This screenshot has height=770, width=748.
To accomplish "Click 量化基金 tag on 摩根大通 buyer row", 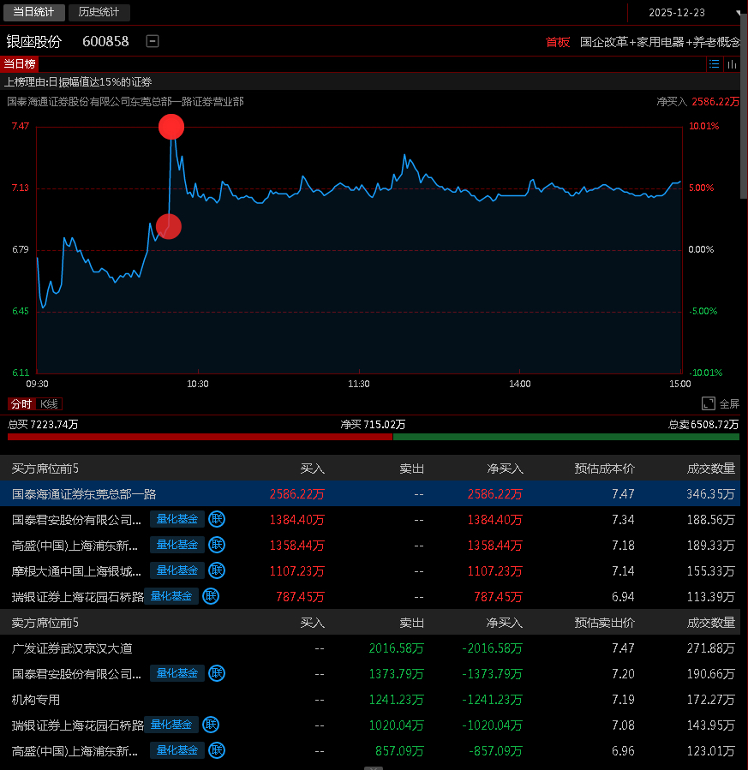I will [x=177, y=570].
